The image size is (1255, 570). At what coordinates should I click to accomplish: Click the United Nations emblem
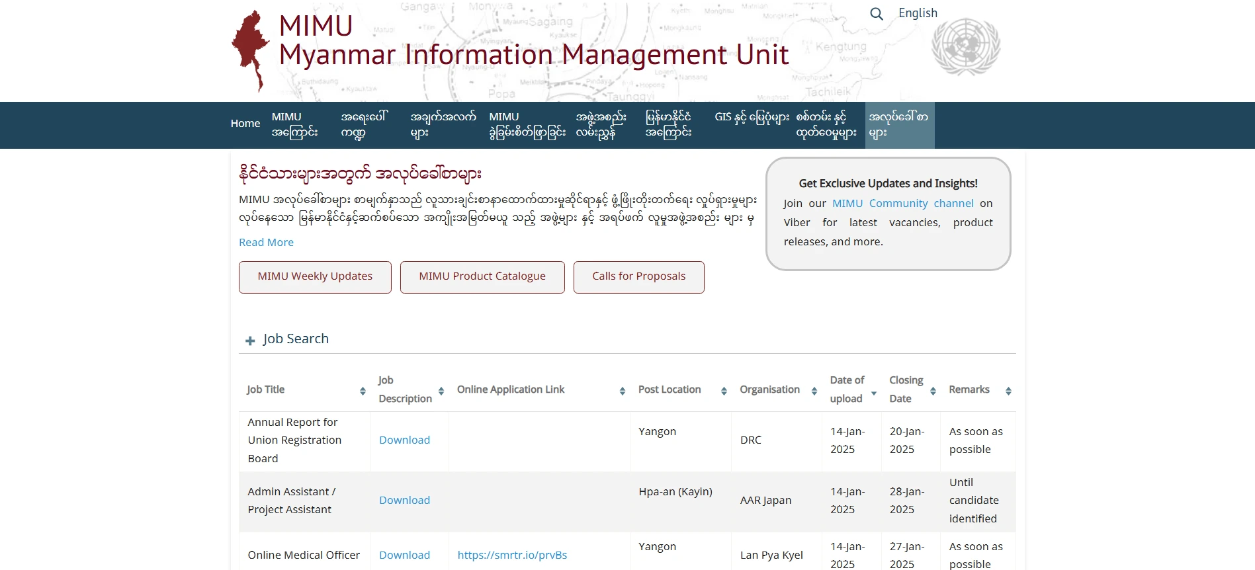pos(965,46)
